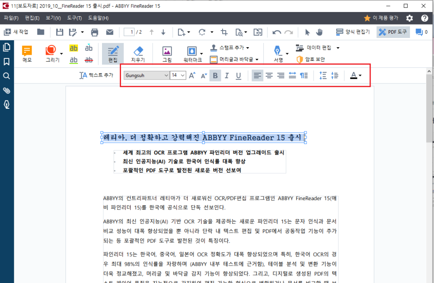Increase font size with A up icon
Viewport: 434px width, 283px height.
[x=192, y=75]
